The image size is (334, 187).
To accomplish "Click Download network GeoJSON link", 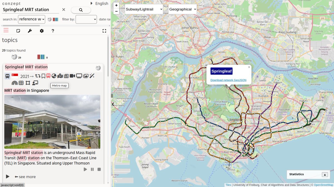I will tap(228, 80).
